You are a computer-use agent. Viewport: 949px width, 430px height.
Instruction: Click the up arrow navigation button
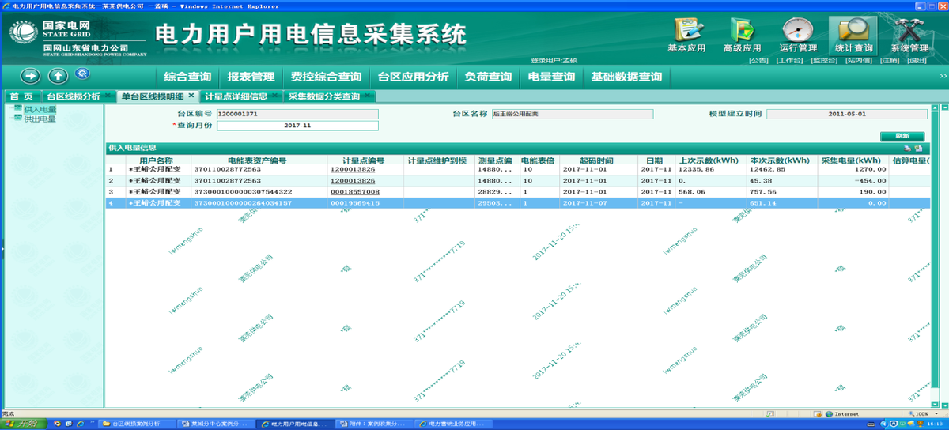pyautogui.click(x=58, y=76)
